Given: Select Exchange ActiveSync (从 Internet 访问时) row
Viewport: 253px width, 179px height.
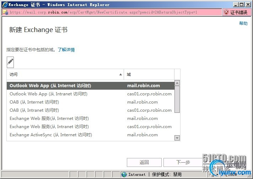Looking at the screenshot, I should (91, 135).
